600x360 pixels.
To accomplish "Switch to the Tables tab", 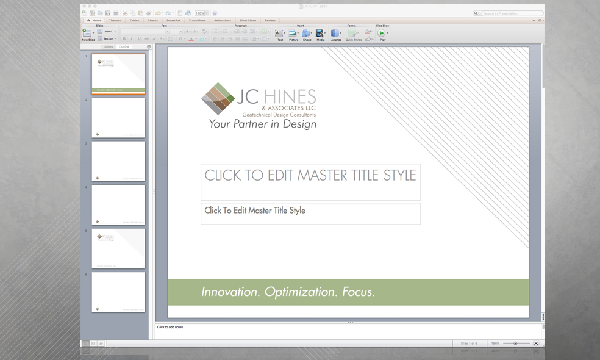I will [134, 20].
